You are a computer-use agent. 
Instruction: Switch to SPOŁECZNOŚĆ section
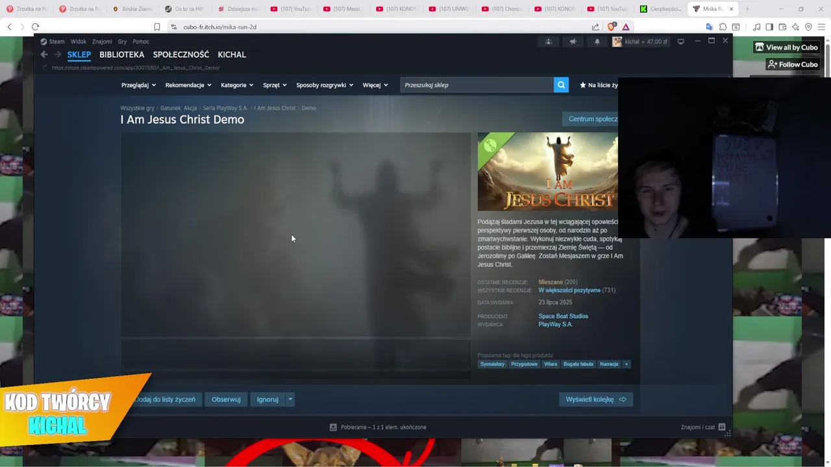tap(180, 54)
